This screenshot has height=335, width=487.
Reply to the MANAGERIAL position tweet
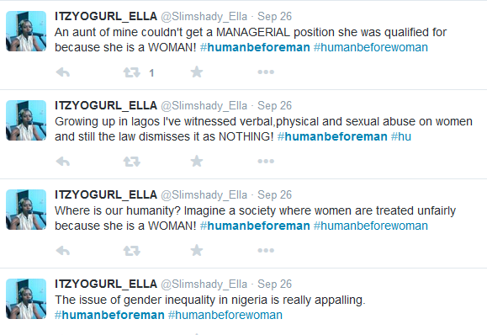(63, 72)
